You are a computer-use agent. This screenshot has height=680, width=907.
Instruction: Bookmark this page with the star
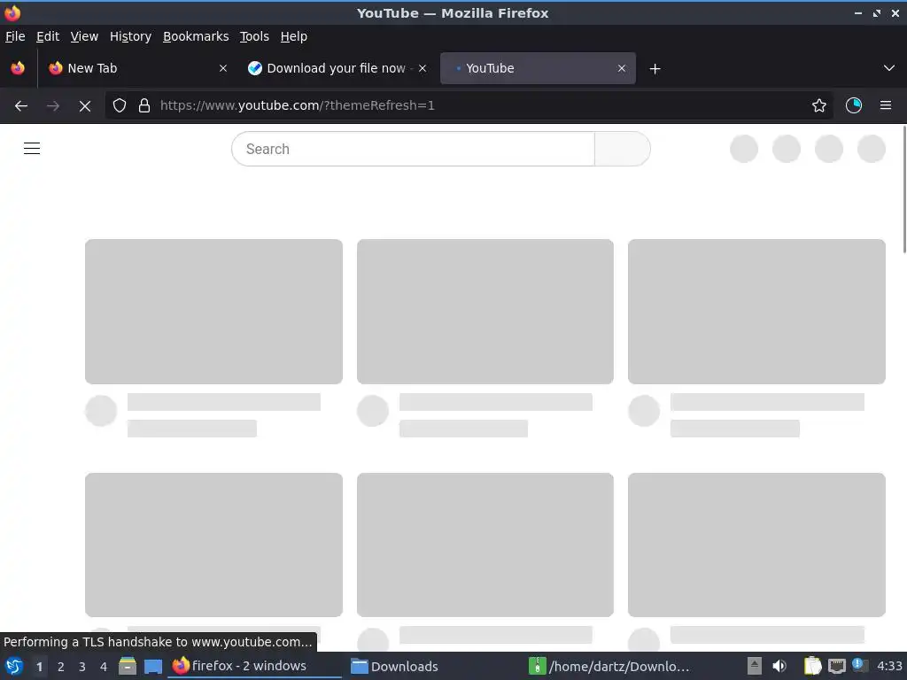819,106
